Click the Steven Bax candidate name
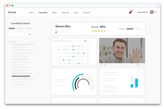The height and width of the screenshot is (109, 164). click(63, 26)
